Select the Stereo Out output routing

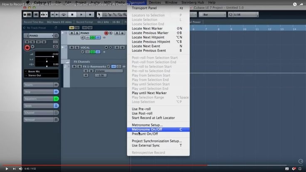[x=41, y=76]
